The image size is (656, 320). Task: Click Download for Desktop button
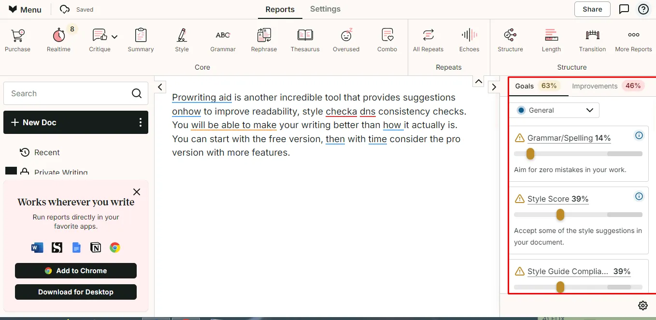[x=76, y=292]
